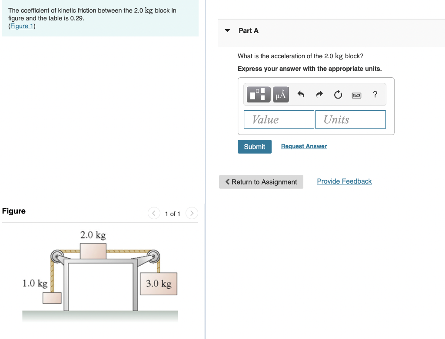Image resolution: width=445 pixels, height=339 pixels.
Task: Click inside the Units input field
Action: point(350,119)
